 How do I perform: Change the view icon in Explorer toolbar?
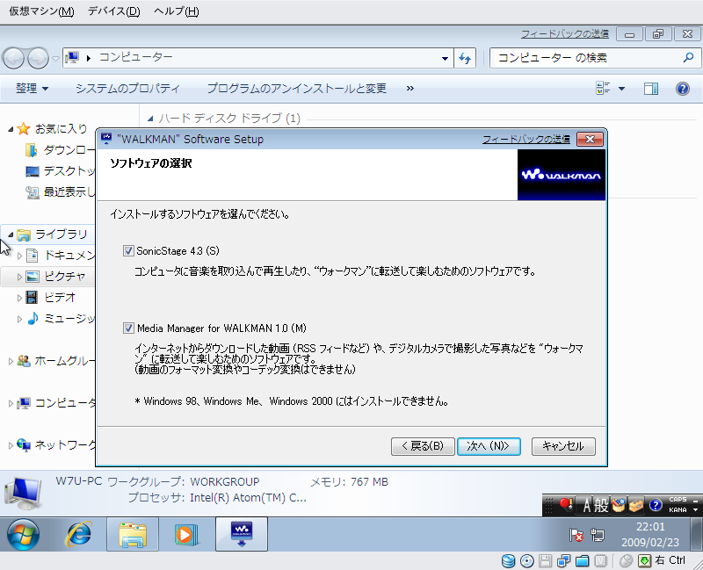(x=603, y=89)
